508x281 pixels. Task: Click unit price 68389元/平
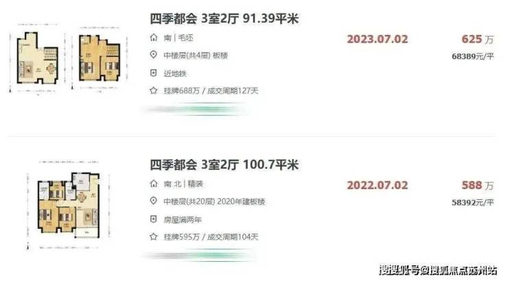pos(473,57)
